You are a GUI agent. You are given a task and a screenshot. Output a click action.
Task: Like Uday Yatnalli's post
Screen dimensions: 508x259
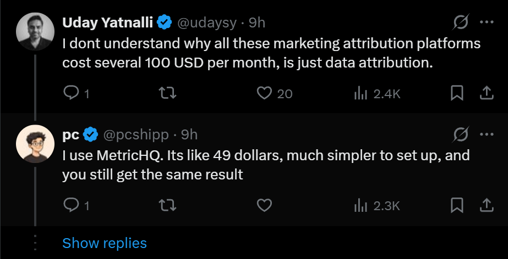point(265,94)
